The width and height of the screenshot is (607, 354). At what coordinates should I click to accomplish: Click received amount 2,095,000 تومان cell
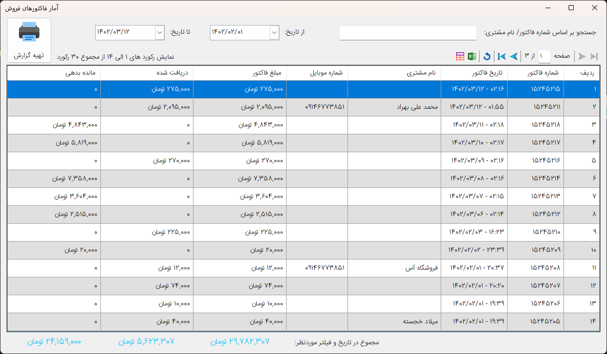click(x=147, y=107)
